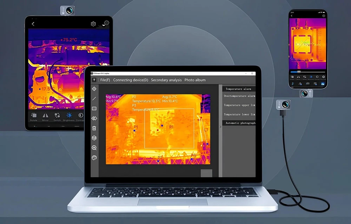Open the 3D cube view tool
Image resolution: width=351 pixels, height=224 pixels.
pos(94,138)
